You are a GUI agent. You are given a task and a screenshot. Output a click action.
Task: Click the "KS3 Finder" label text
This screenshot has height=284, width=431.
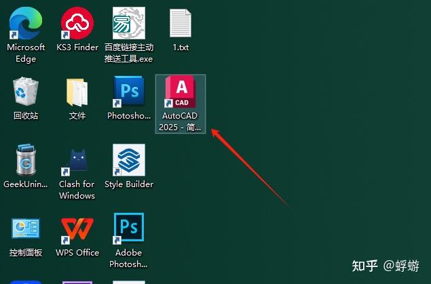(77, 47)
